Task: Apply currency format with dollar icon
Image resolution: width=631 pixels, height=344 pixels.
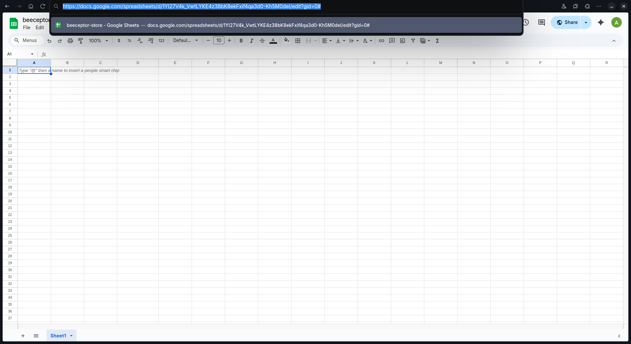Action: pyautogui.click(x=119, y=40)
